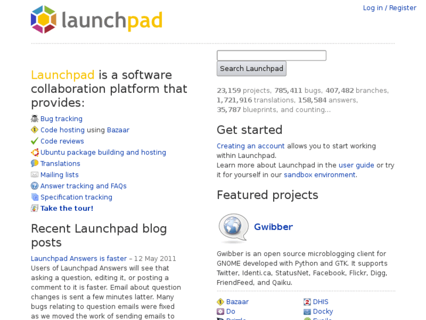The width and height of the screenshot is (426, 320).
Task: Open the Creating an account link
Action: click(x=250, y=146)
